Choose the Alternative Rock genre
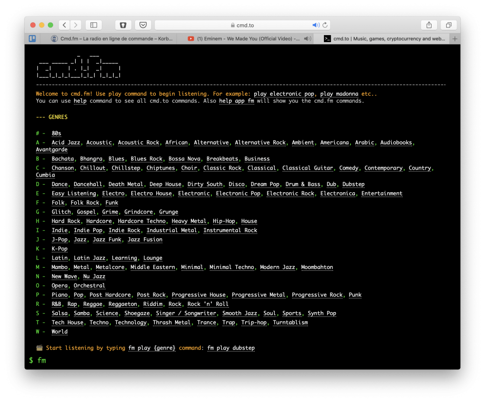The height and width of the screenshot is (402, 485). point(260,143)
